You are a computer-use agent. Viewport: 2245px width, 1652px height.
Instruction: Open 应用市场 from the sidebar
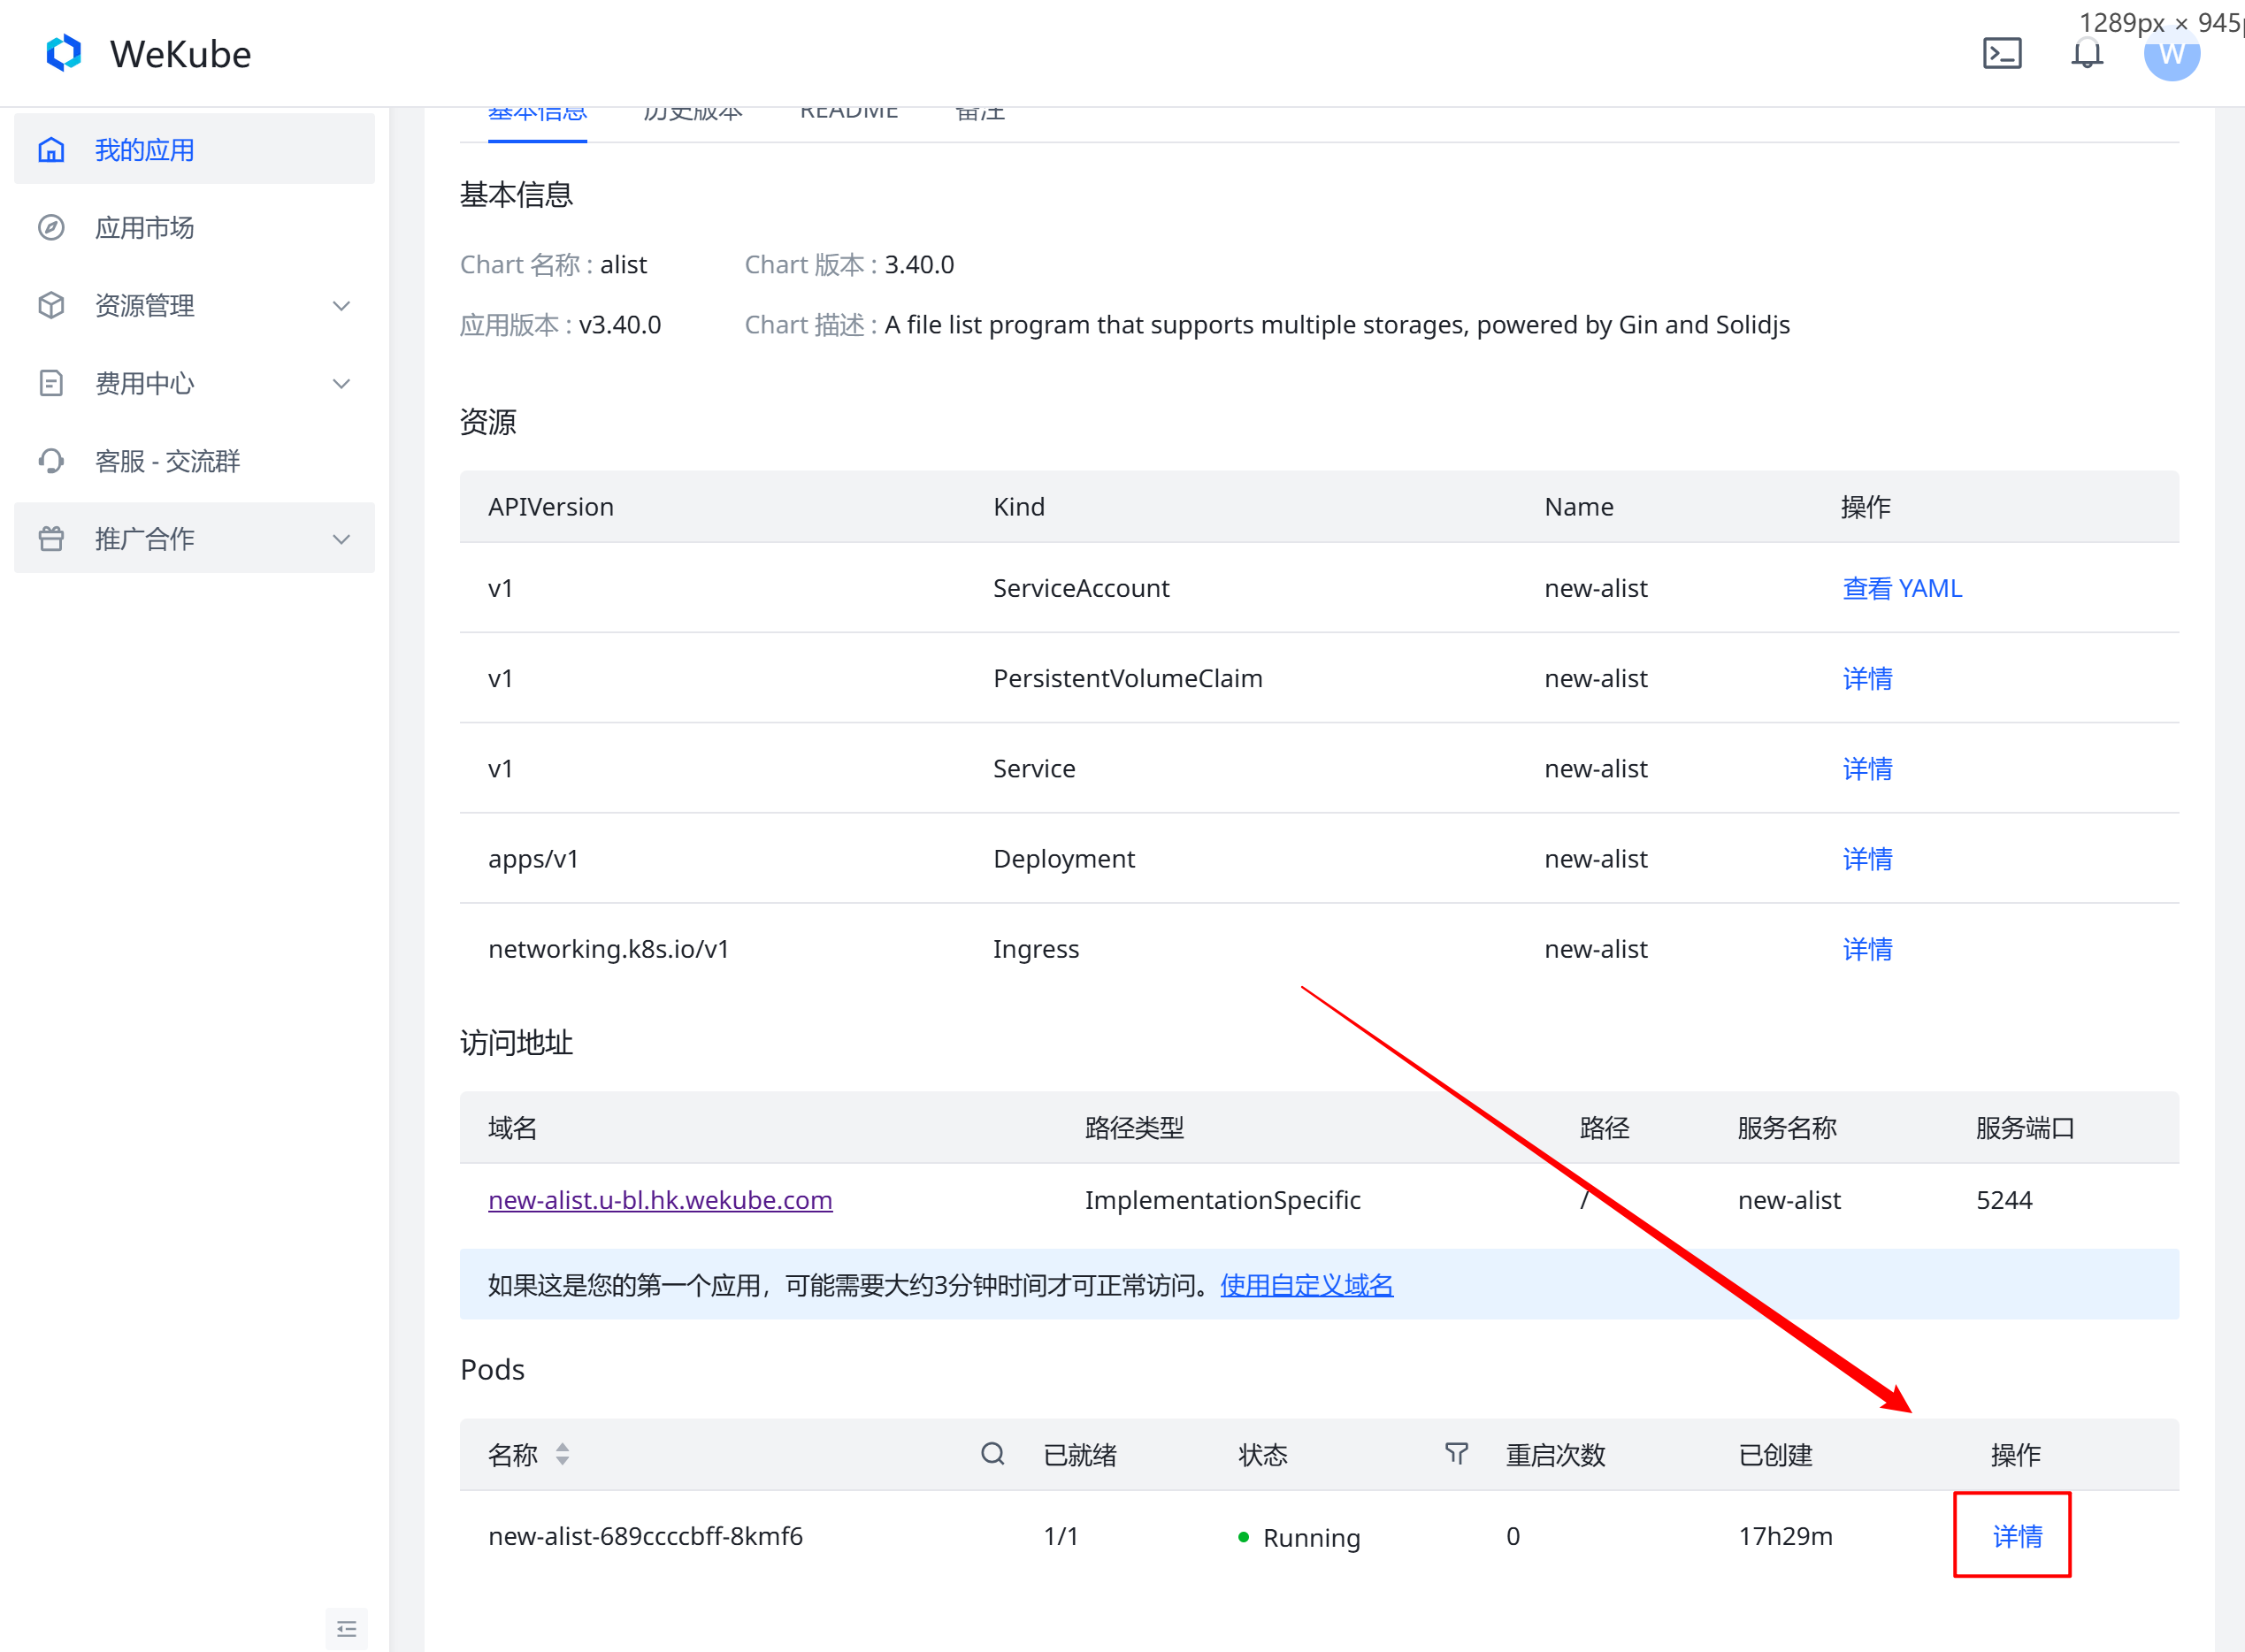194,228
